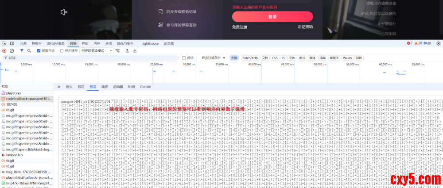This screenshot has height=188, width=443.
Task: Switch to 元素 panel tab
Action: coord(23,43)
